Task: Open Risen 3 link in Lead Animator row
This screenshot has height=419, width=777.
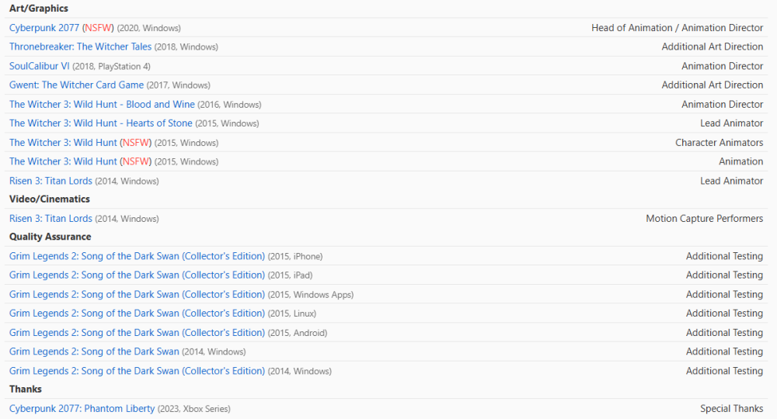Action: [x=51, y=181]
